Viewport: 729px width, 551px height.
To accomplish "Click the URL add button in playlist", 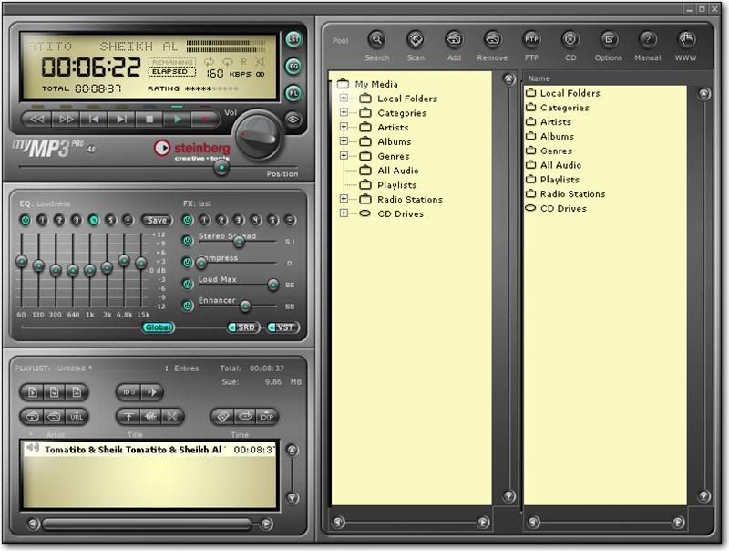I will (x=77, y=417).
